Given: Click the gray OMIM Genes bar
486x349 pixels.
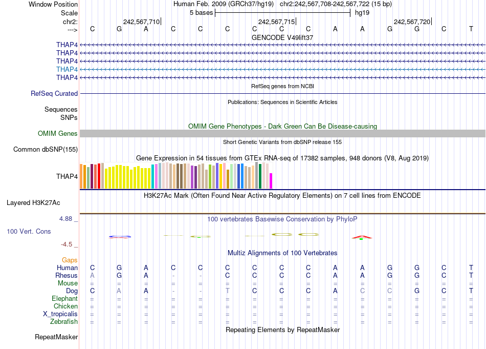Looking at the screenshot, I should tap(282, 134).
